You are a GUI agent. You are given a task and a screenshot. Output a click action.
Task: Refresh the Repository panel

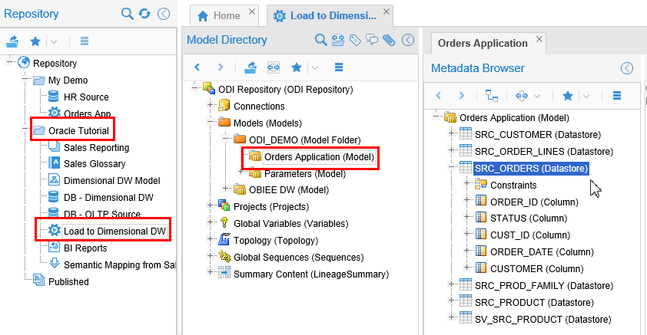(144, 14)
